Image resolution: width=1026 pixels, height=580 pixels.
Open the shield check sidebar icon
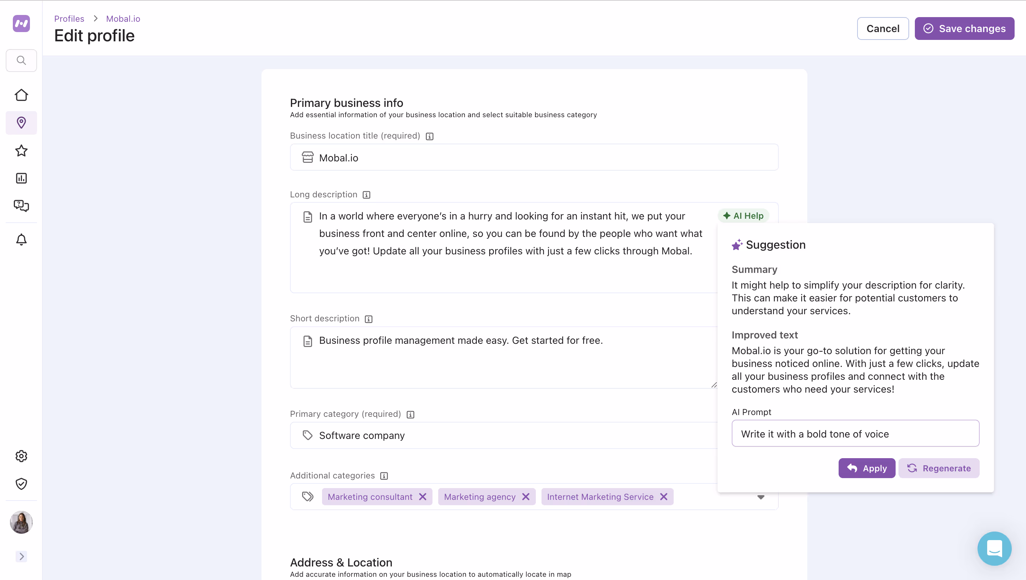[x=21, y=483]
